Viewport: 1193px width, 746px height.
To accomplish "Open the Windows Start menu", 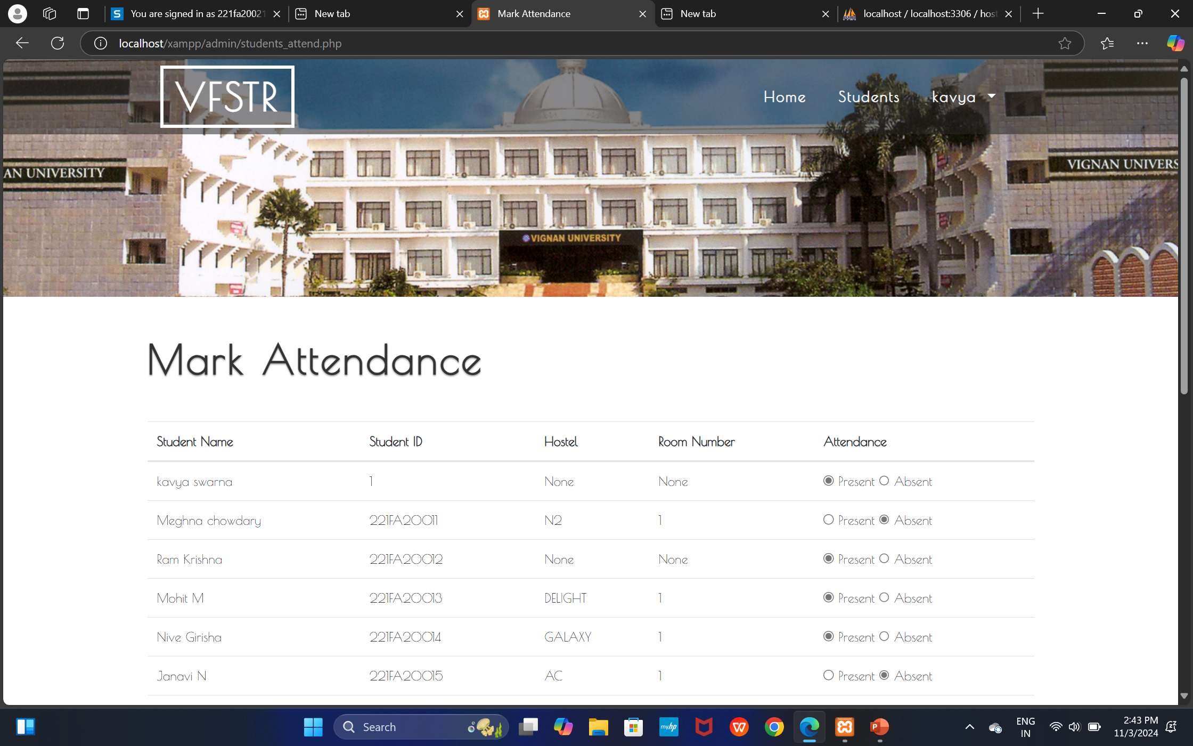I will tap(313, 727).
